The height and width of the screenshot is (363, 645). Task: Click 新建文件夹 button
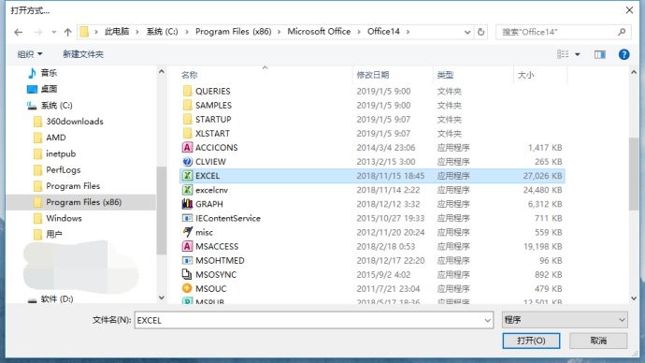(83, 54)
